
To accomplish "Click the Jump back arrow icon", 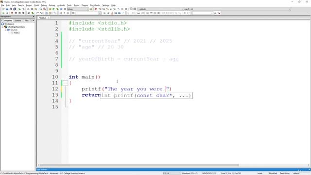I will (3, 13).
